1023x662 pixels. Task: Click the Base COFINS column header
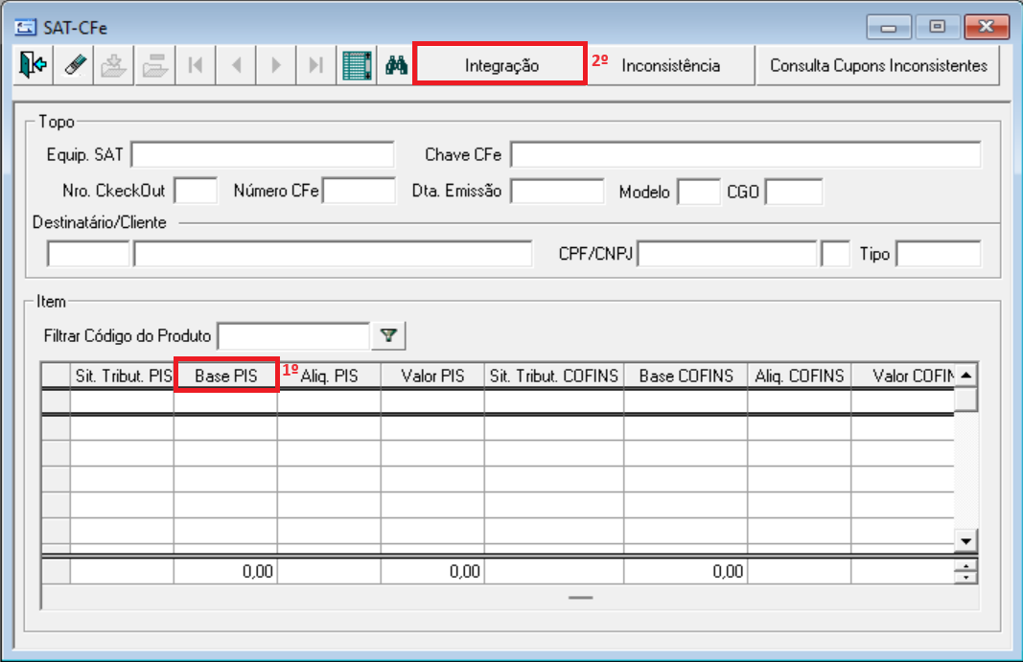pos(686,376)
